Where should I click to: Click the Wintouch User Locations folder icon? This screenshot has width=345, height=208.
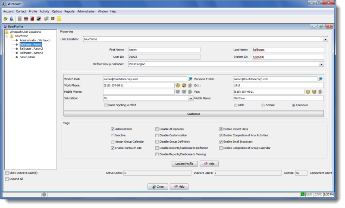pos(7,32)
